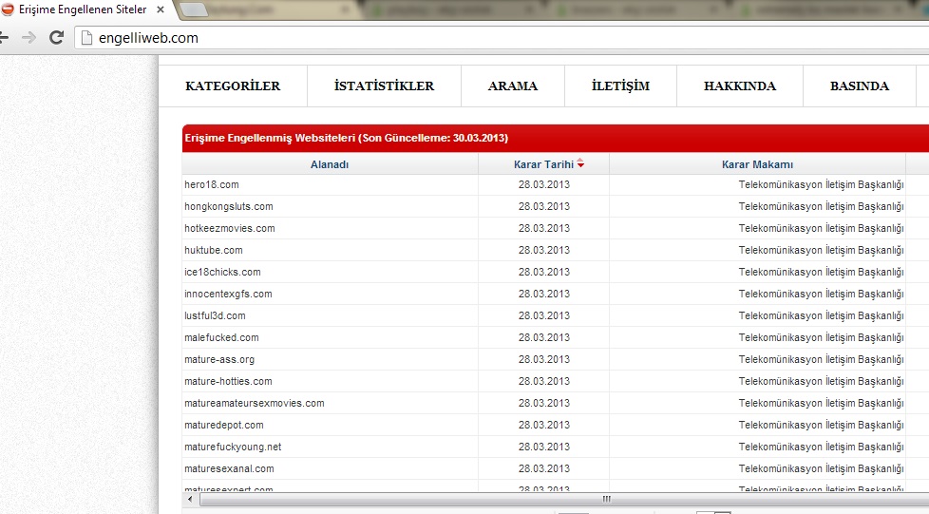Click the Karar Makamı cell for hero18.com
Screen dimensions: 929x514
[757, 185]
